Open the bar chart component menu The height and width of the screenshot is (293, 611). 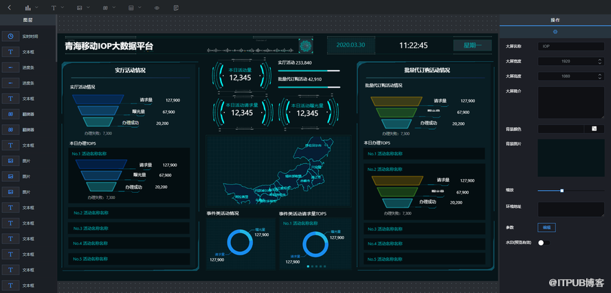coord(29,8)
